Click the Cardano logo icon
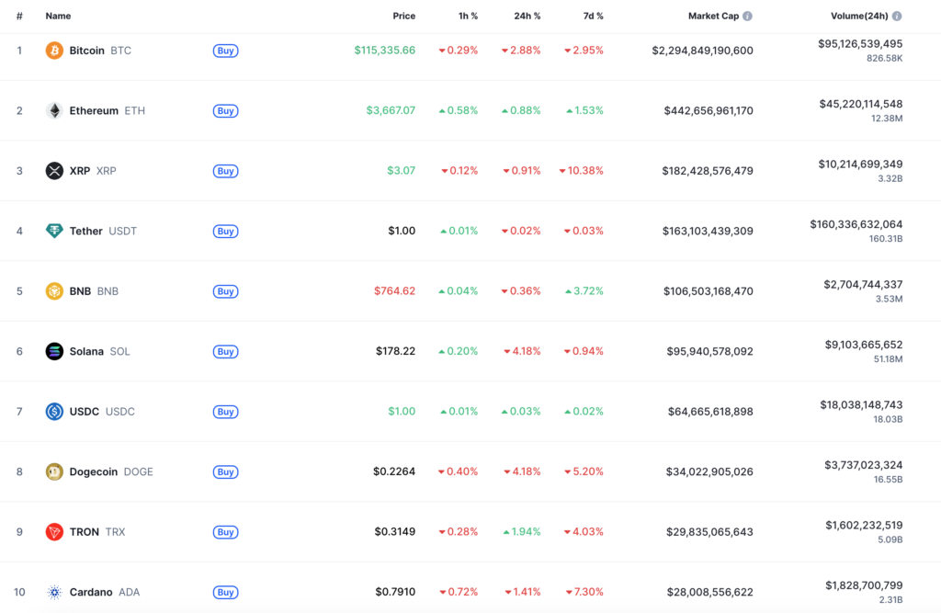The height and width of the screenshot is (613, 941). point(54,592)
